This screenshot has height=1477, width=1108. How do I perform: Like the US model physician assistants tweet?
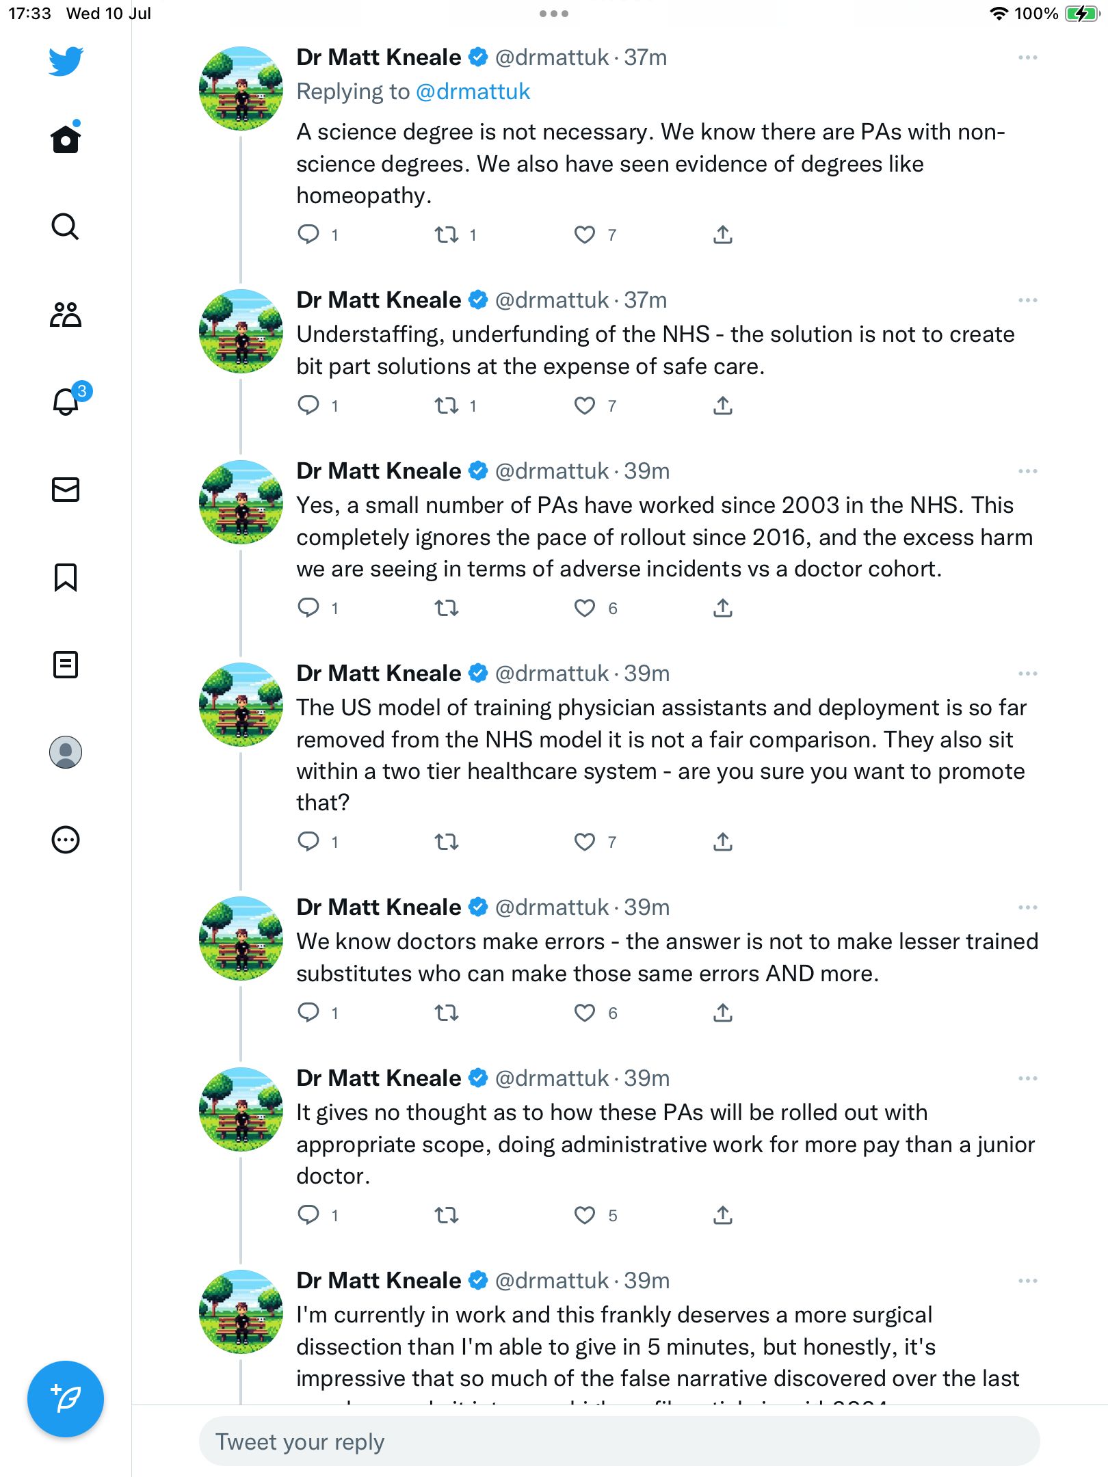coord(585,842)
